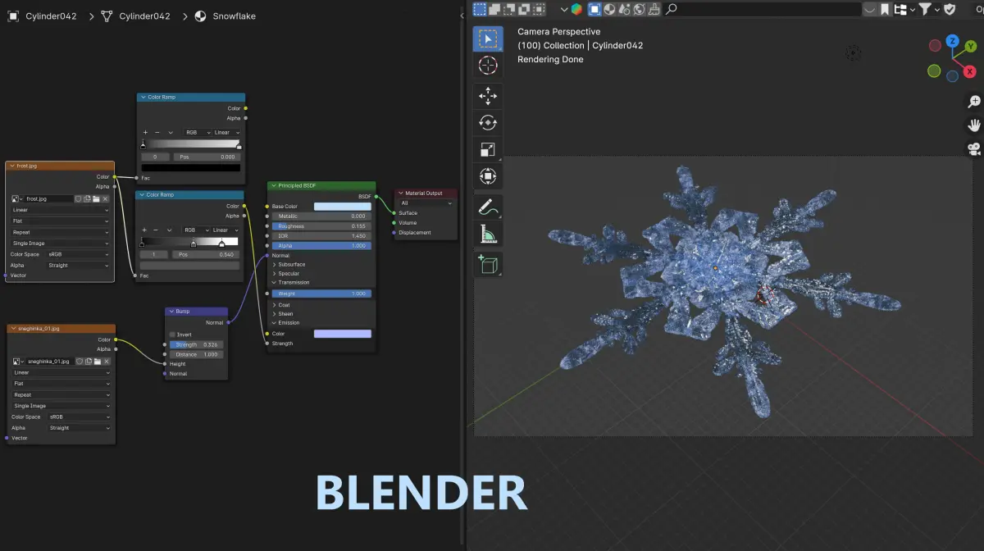Select the Annotate pencil tool
Screen dimensions: 984x551
(488, 207)
